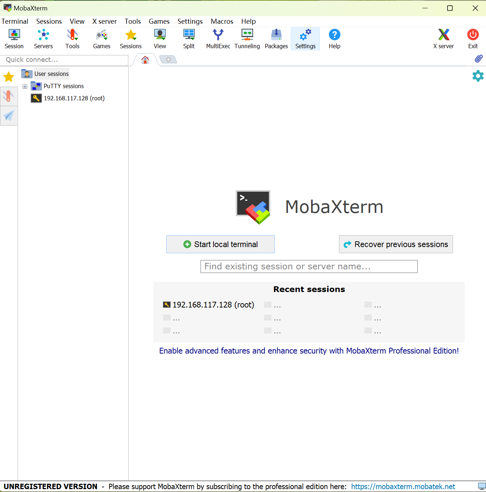486x492 pixels.
Task: Select PuTTY sessions tree item
Action: [64, 86]
